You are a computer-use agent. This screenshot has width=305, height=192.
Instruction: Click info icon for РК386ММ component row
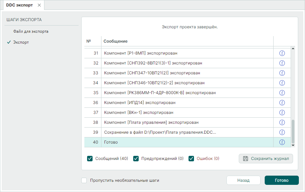(x=282, y=93)
